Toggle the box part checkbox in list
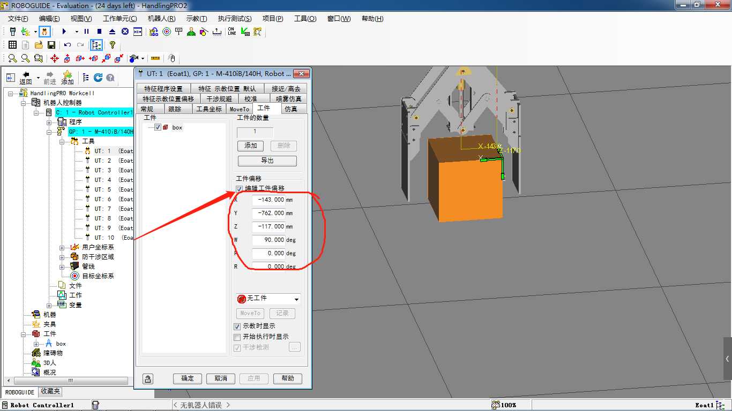732x411 pixels. coord(158,127)
